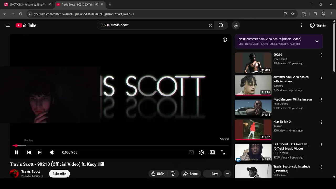This screenshot has height=189, width=336.
Task: Click the Sign in button
Action: tap(318, 25)
